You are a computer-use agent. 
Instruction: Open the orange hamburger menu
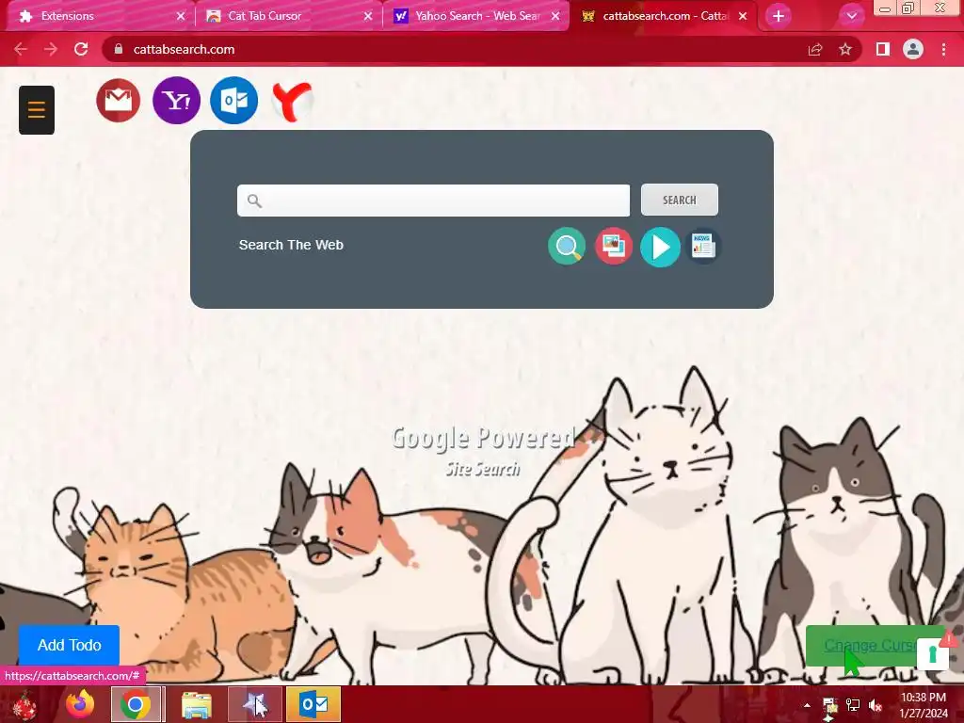coord(37,110)
